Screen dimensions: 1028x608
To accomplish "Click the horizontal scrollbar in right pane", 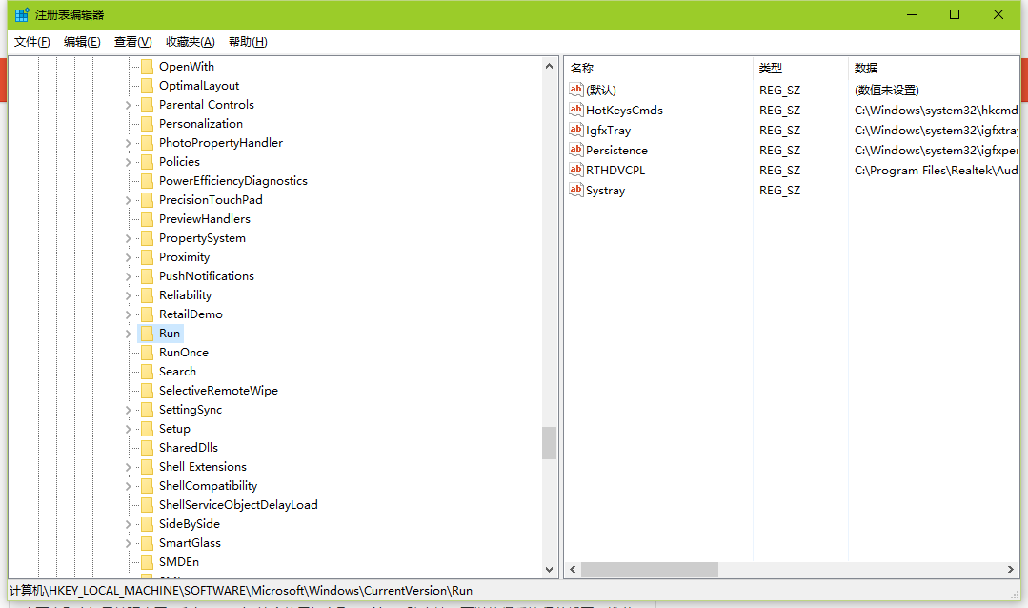I will click(x=648, y=569).
